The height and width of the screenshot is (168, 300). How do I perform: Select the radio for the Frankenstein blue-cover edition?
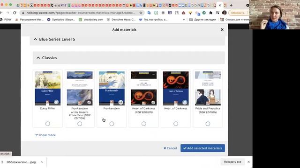112,124
